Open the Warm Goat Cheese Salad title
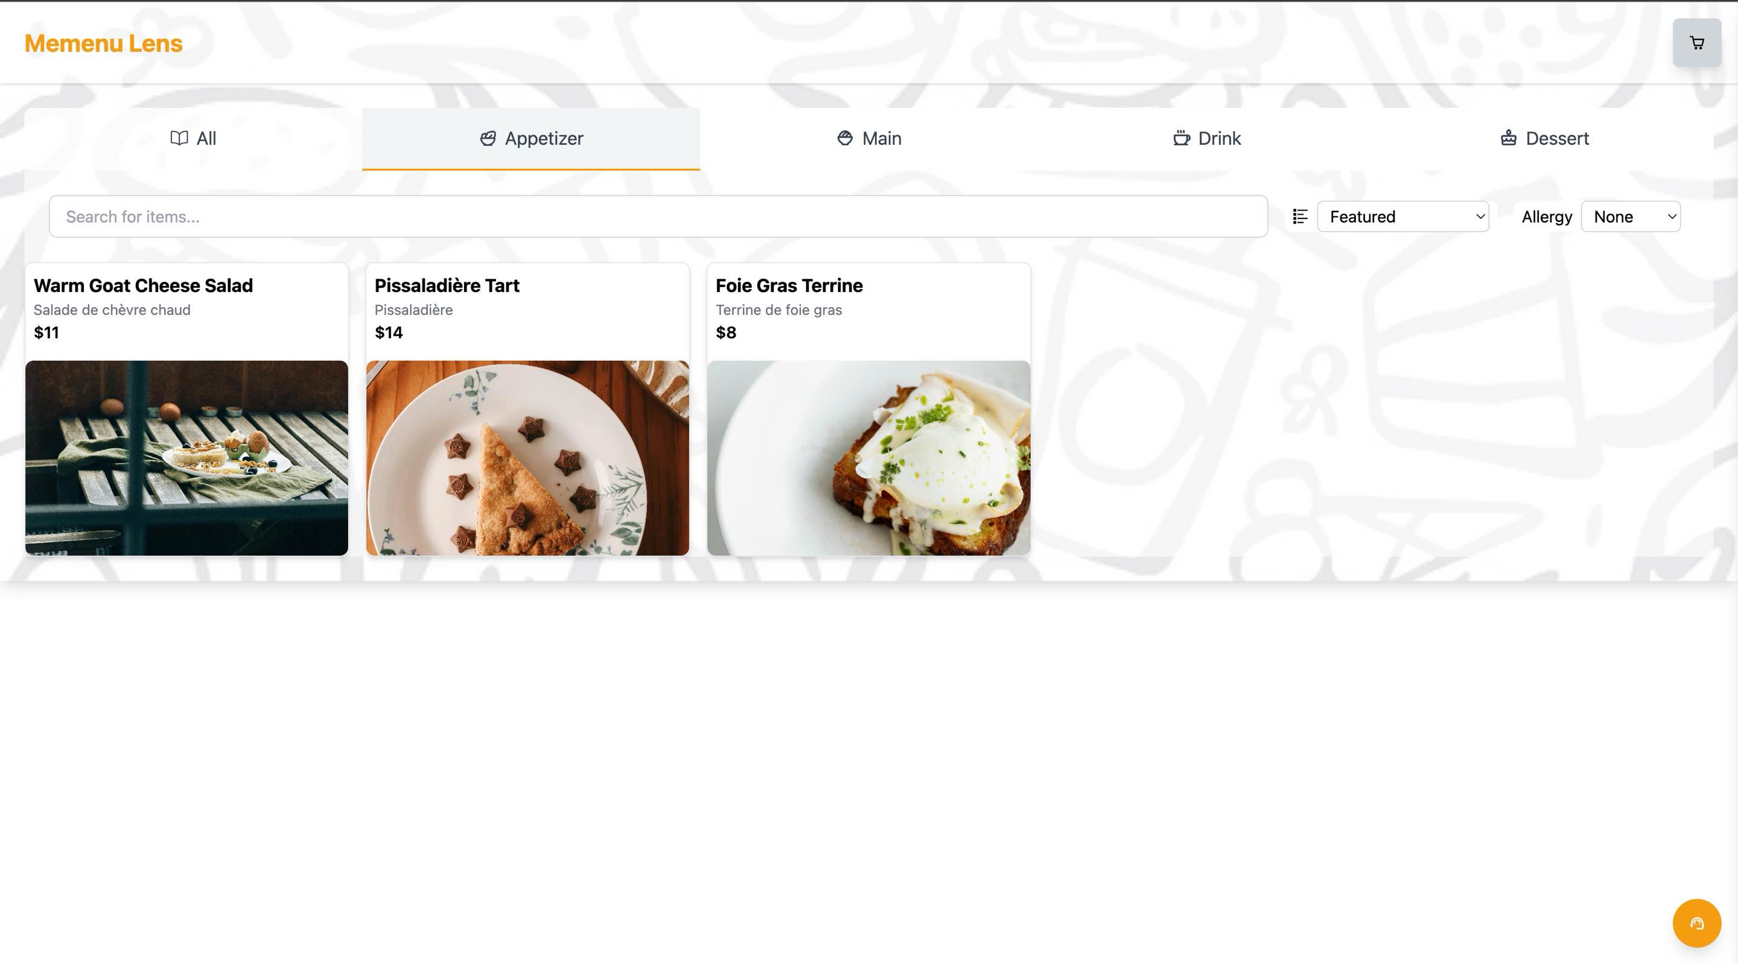The image size is (1738, 964). click(143, 285)
